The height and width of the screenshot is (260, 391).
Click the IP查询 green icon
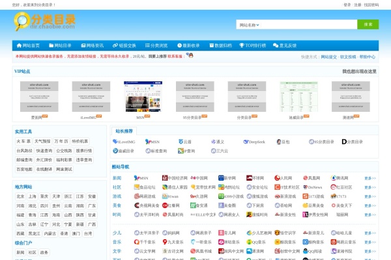[x=181, y=151]
